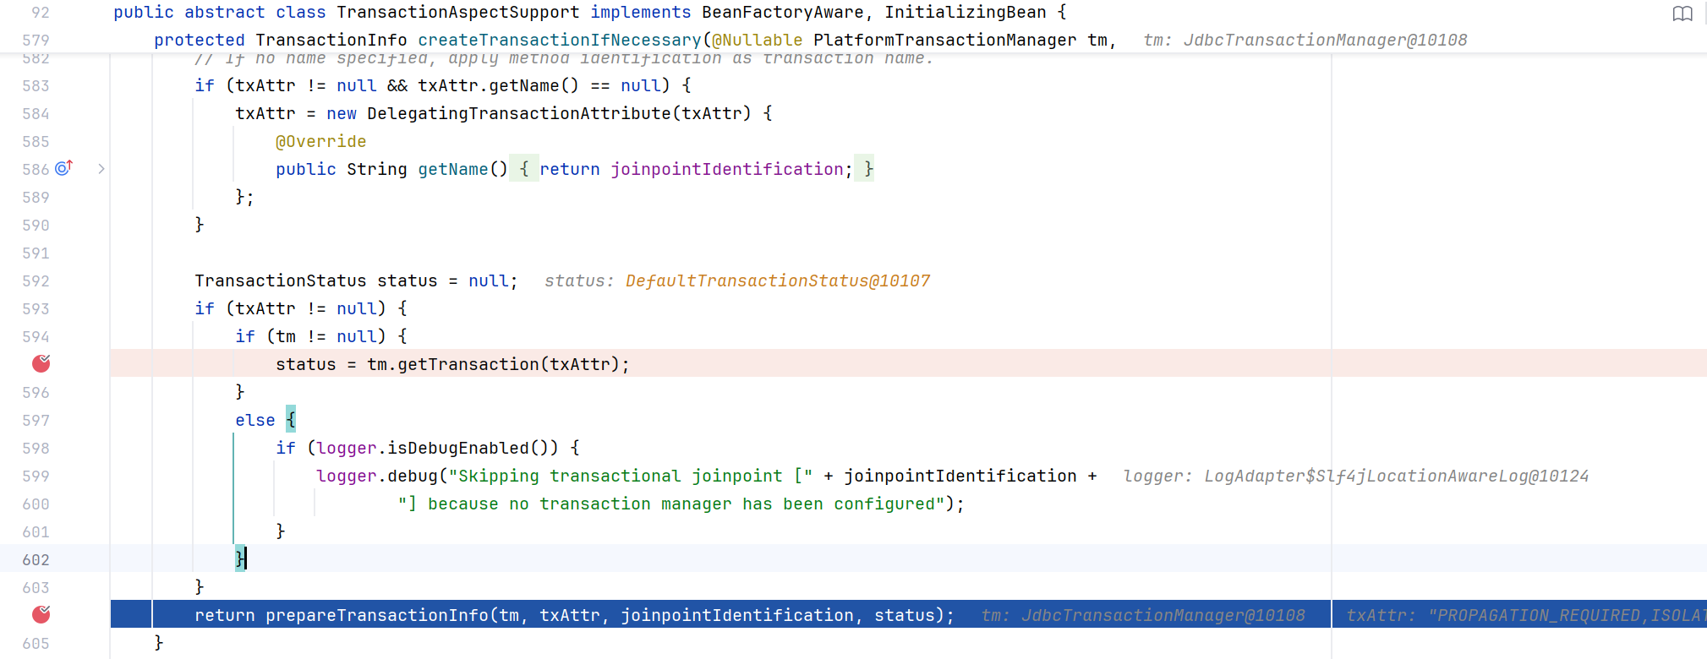Click PlatformTransactionManager parameter type
This screenshot has width=1707, height=659.
945,40
